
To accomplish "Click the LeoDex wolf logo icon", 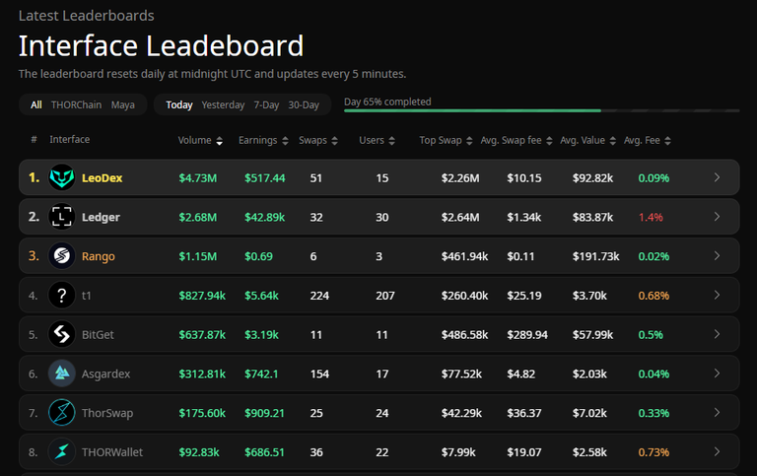I will (x=62, y=177).
